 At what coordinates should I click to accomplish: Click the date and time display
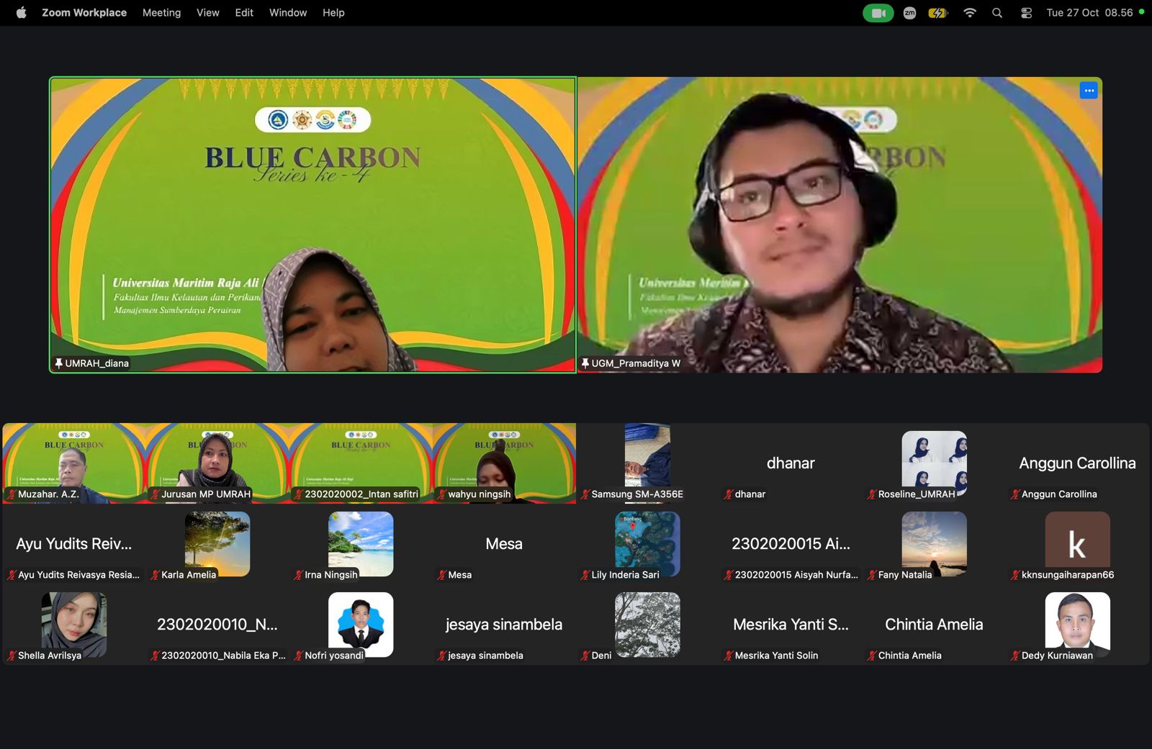click(x=1089, y=13)
